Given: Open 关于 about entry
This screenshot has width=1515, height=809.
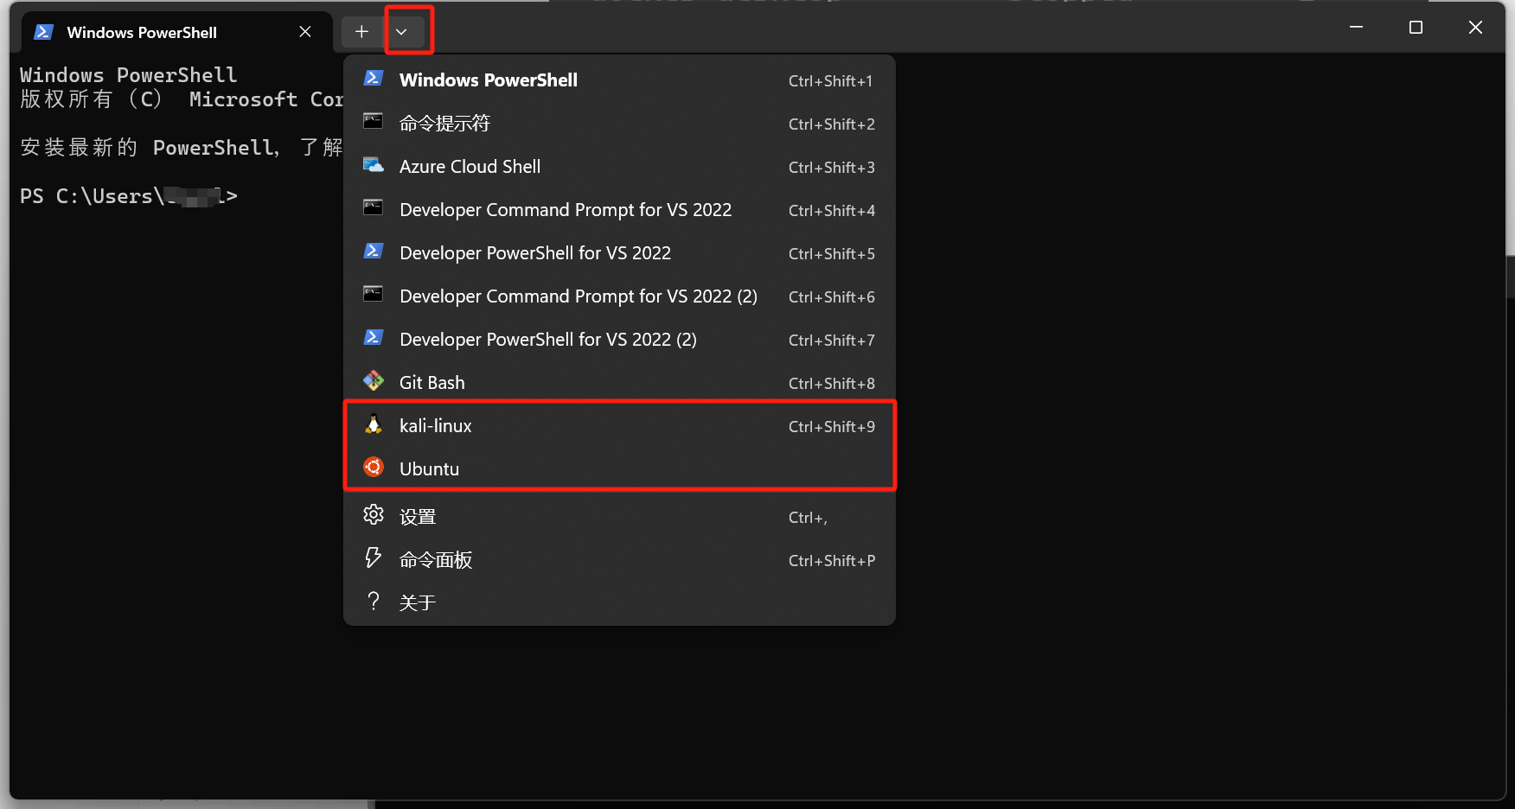Looking at the screenshot, I should 619,602.
